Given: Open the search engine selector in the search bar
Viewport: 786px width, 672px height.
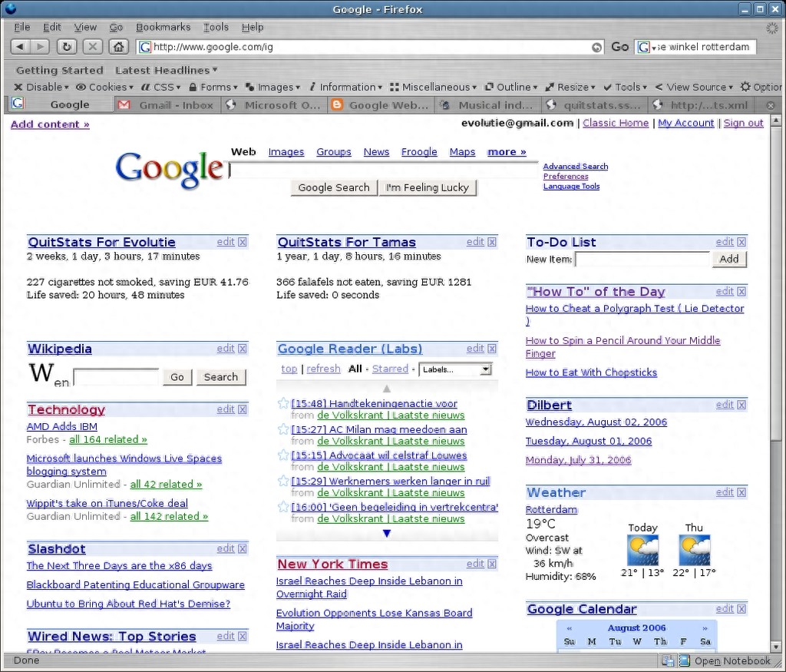Looking at the screenshot, I should click(x=642, y=46).
